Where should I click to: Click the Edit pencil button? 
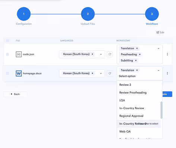[160, 32]
